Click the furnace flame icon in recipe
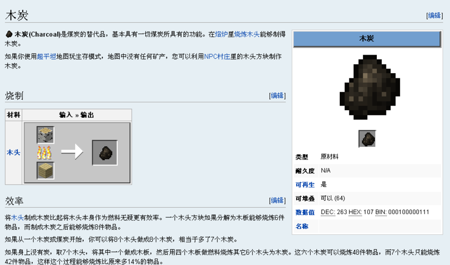The image size is (450, 265). point(45,153)
